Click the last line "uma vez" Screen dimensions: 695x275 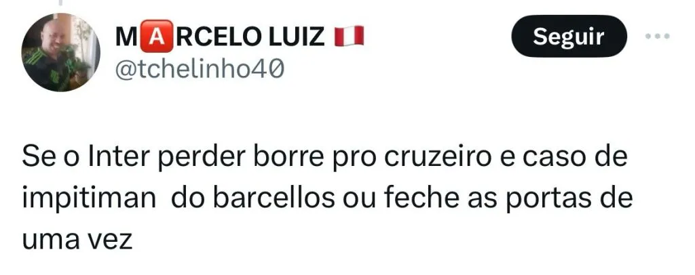pyautogui.click(x=77, y=240)
